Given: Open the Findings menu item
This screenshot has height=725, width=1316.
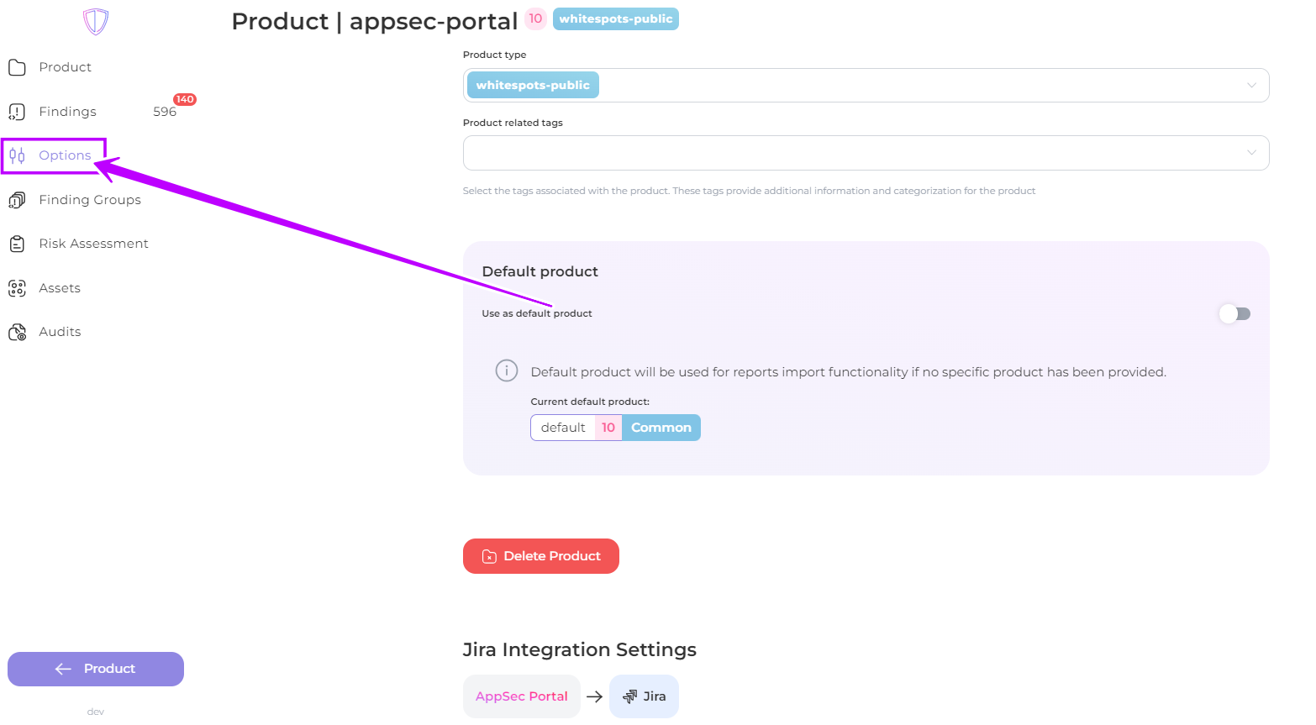Looking at the screenshot, I should click(x=68, y=112).
